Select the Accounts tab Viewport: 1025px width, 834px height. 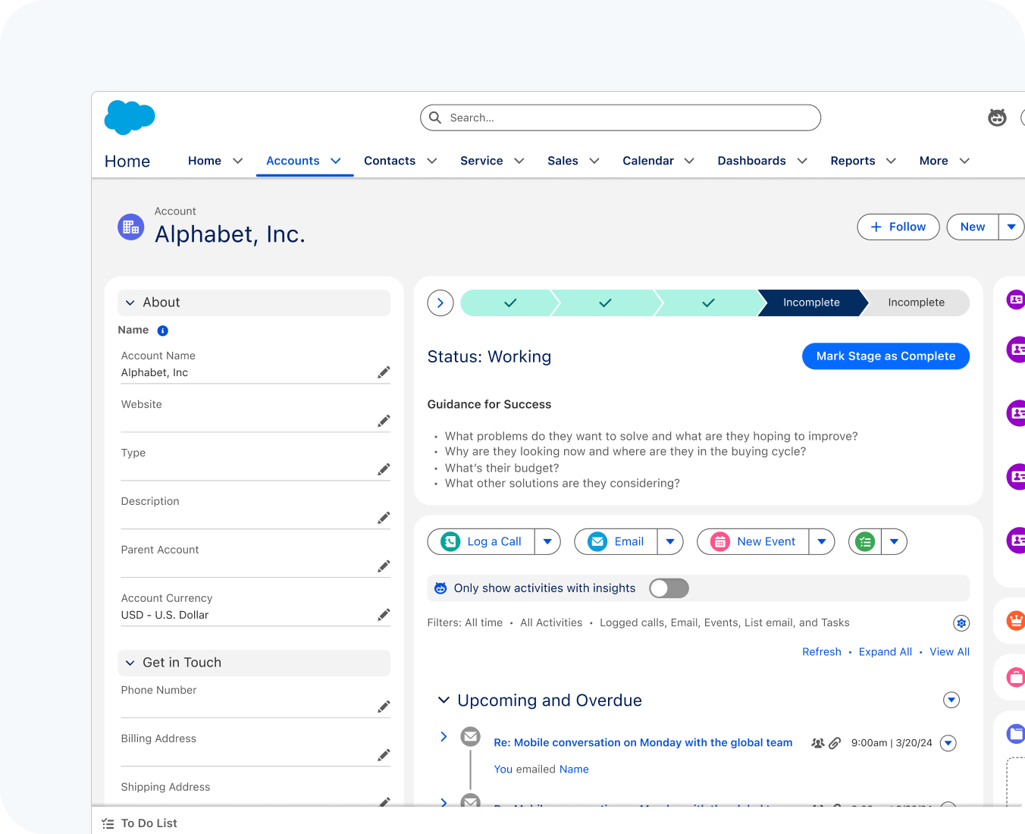(x=293, y=161)
